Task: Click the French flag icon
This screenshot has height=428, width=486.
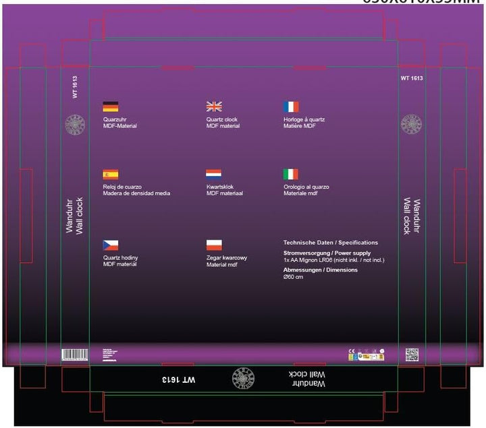Action: point(291,106)
